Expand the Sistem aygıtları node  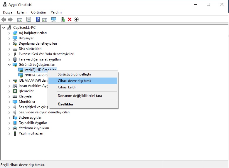9,118
